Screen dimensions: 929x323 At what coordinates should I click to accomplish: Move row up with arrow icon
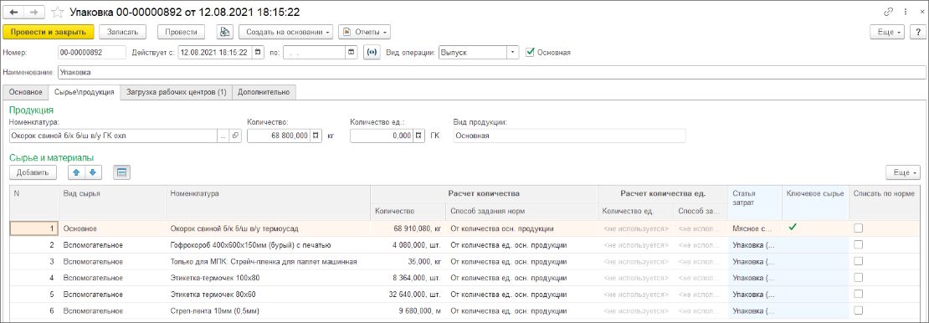pos(76,172)
